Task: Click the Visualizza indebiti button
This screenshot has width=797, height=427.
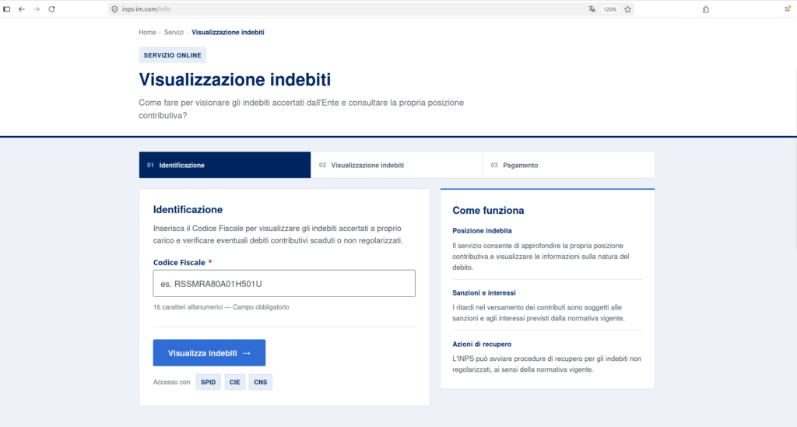Action: tap(209, 353)
